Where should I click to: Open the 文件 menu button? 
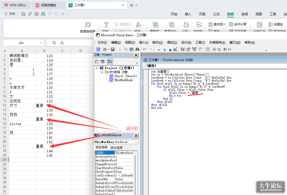[x=10, y=14]
